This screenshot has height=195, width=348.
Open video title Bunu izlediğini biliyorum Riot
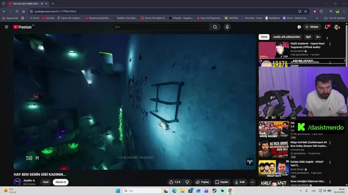pyautogui.click(x=308, y=181)
